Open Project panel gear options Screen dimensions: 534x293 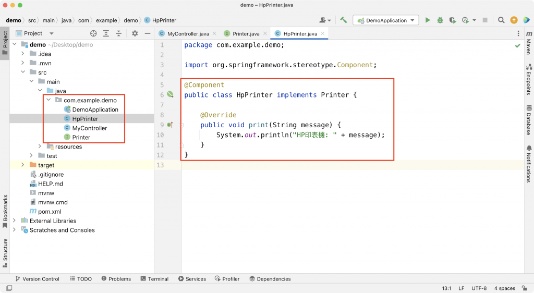tap(135, 33)
